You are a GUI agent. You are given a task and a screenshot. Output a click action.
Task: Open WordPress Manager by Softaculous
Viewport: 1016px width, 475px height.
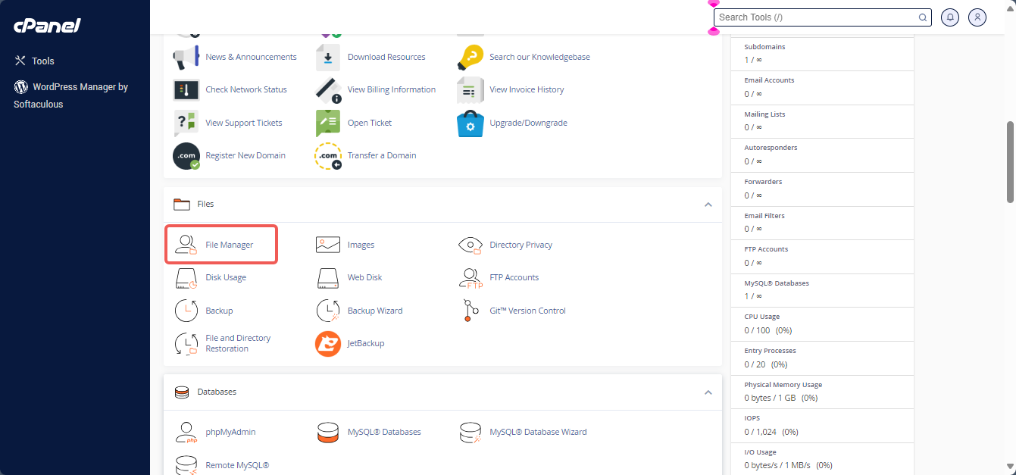pyautogui.click(x=72, y=95)
